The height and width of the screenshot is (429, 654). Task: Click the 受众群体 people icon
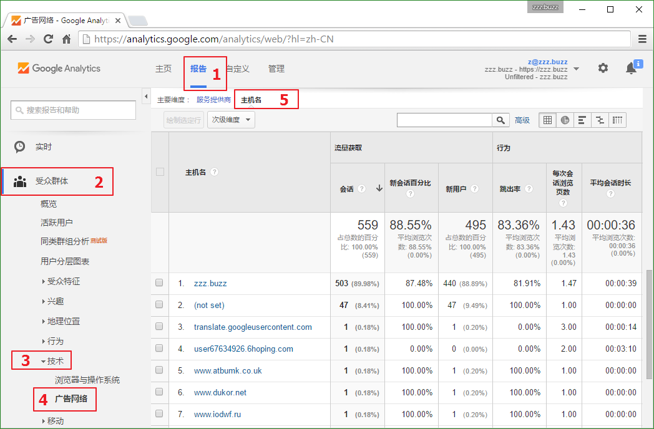click(x=19, y=181)
